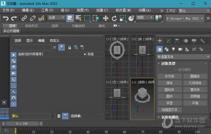This screenshot has height=134, width=211.
Task: Open the Utilities wrench panel
Action: click(x=202, y=41)
